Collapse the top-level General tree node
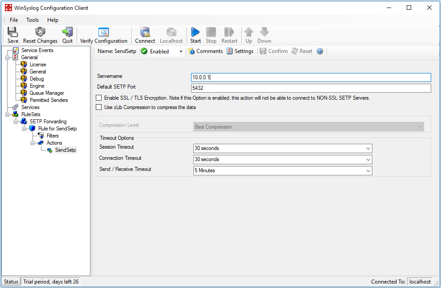Screen dimensions: 441x288 coord(7,57)
